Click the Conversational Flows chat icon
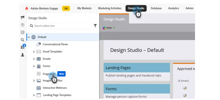This screenshot has height=100, width=220. click(39, 44)
